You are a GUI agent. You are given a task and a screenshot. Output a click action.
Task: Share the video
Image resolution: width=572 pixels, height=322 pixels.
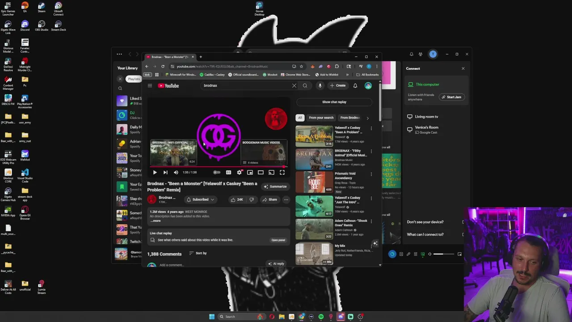269,199
